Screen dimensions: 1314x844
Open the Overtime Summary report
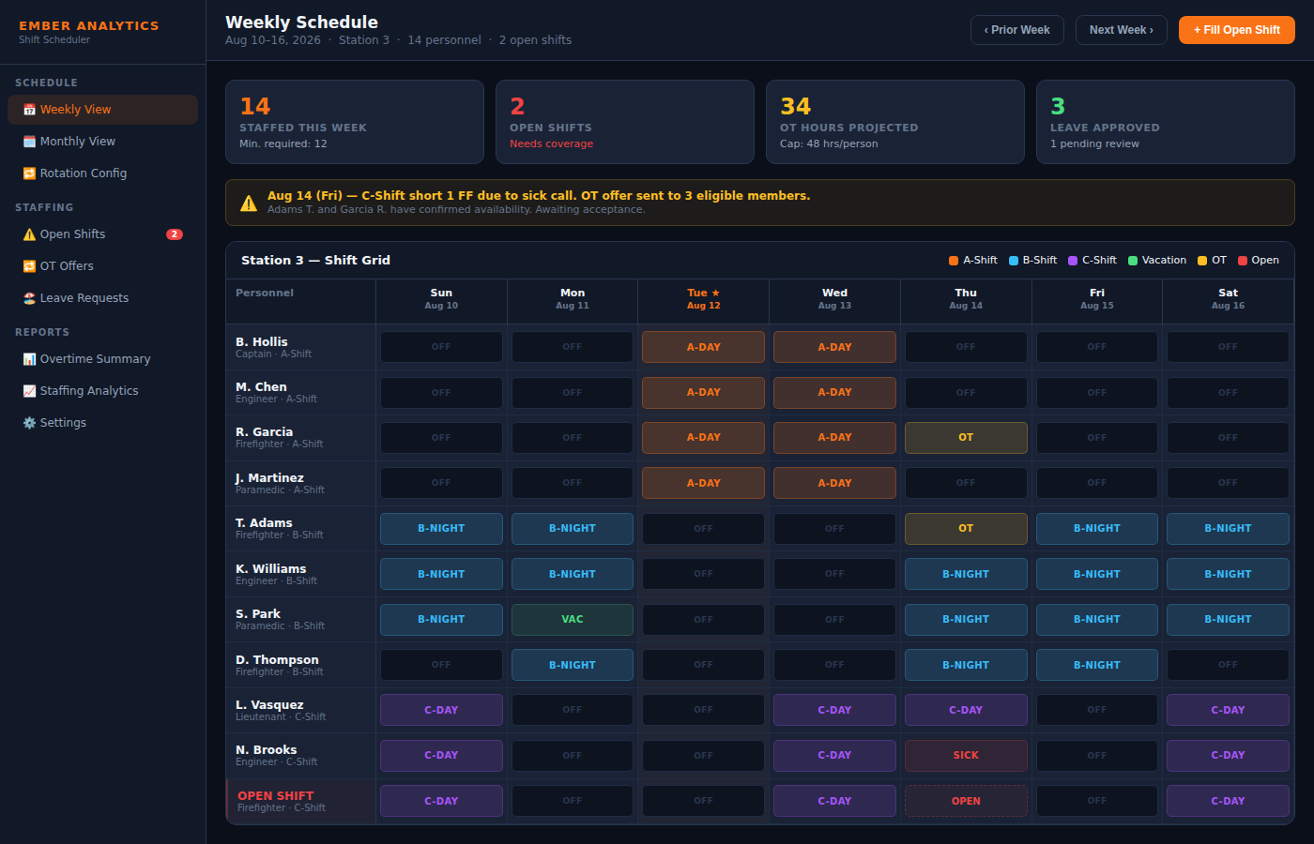103,359
